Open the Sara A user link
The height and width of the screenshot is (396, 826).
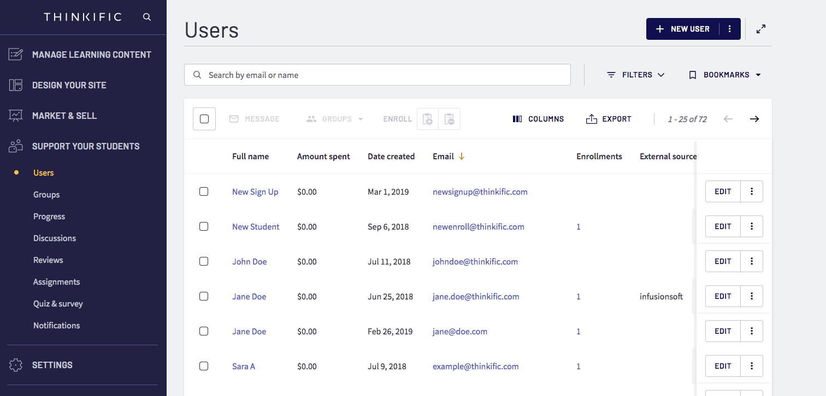244,367
